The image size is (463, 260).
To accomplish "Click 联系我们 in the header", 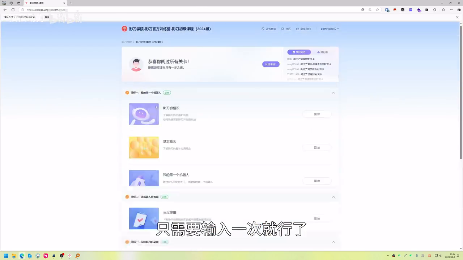I will [x=303, y=29].
